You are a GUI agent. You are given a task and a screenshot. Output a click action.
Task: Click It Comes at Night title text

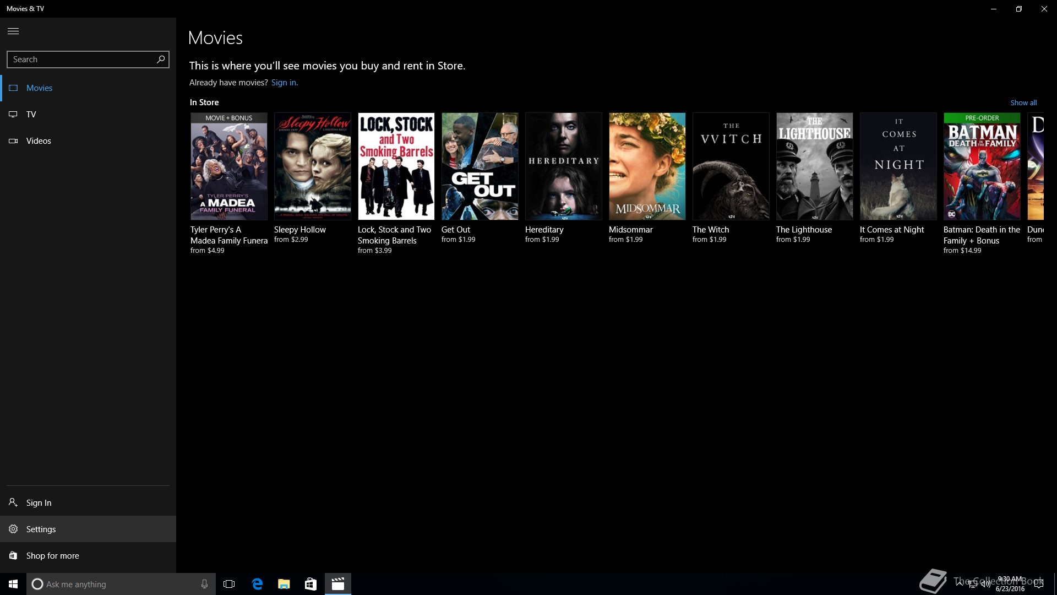pyautogui.click(x=892, y=229)
